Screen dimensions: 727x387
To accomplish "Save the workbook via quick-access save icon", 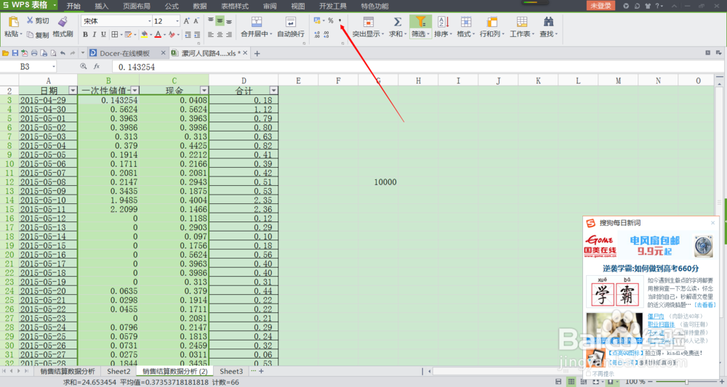I will point(15,53).
